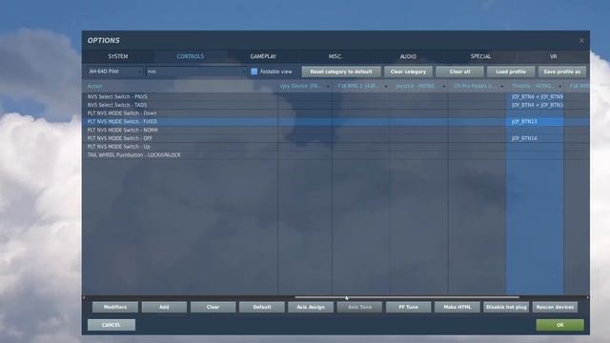
Task: Click the Disable hot plug button
Action: (506, 307)
